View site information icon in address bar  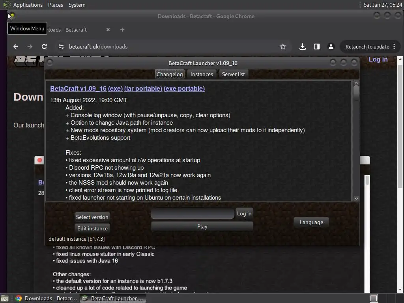tap(61, 47)
